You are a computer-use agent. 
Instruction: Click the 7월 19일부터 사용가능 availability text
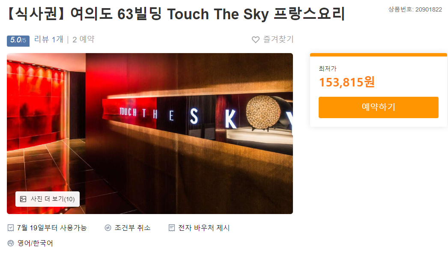[52, 228]
